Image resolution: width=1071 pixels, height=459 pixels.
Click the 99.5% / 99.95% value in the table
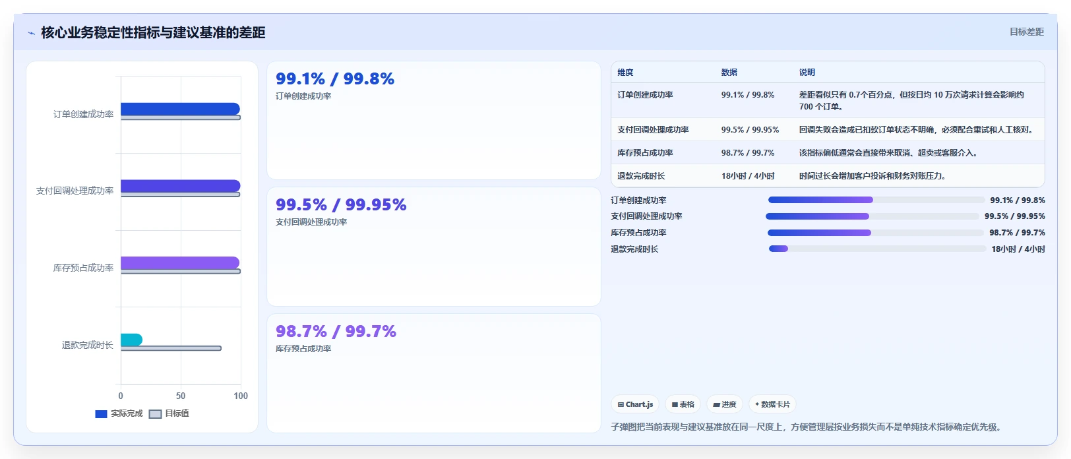pyautogui.click(x=750, y=130)
